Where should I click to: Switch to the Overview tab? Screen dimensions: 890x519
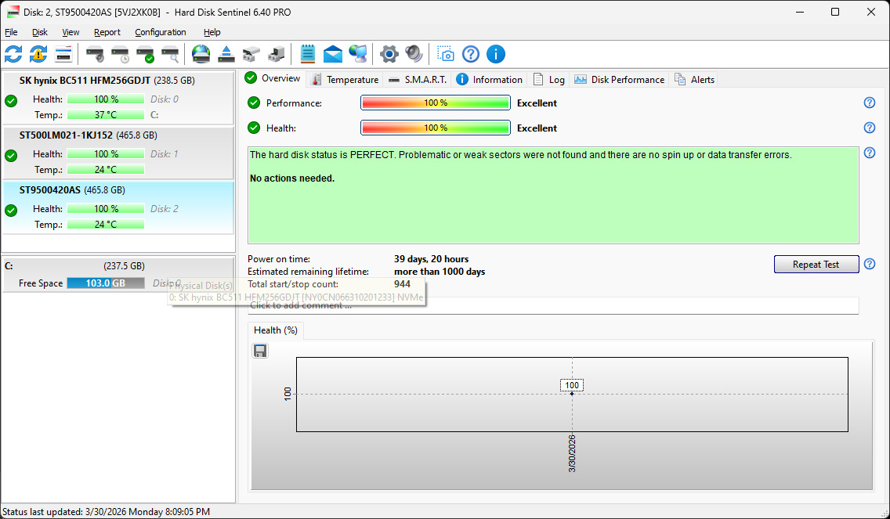pyautogui.click(x=273, y=78)
